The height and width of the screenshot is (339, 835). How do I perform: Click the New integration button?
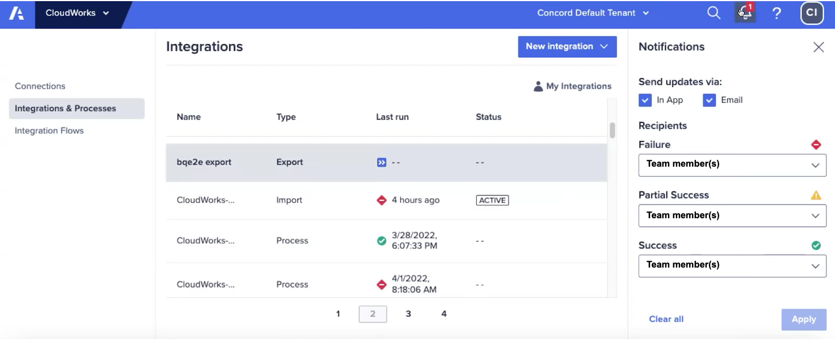(x=567, y=46)
